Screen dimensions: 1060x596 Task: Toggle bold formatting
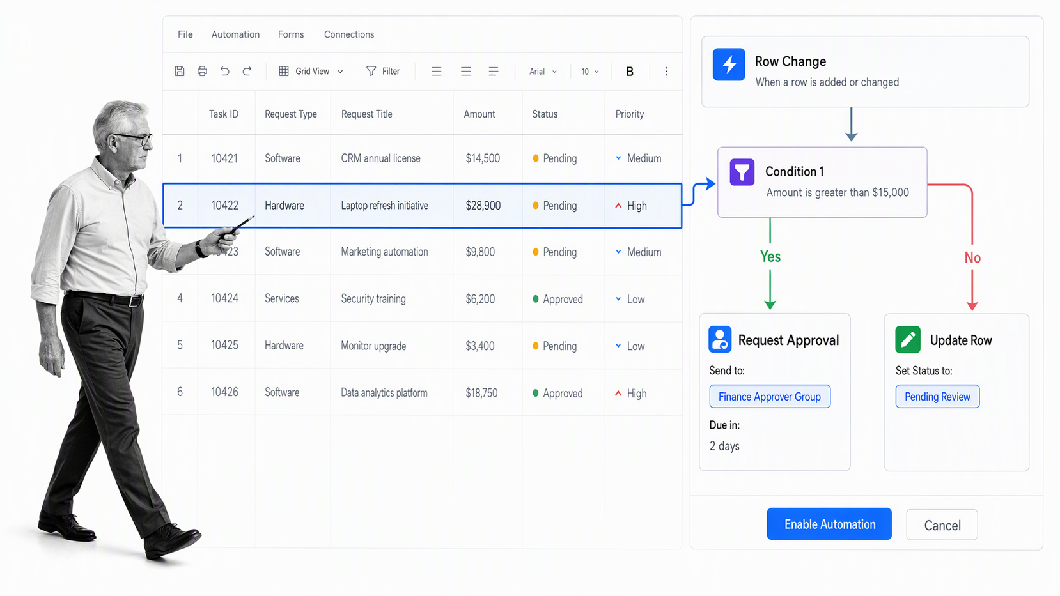point(630,72)
